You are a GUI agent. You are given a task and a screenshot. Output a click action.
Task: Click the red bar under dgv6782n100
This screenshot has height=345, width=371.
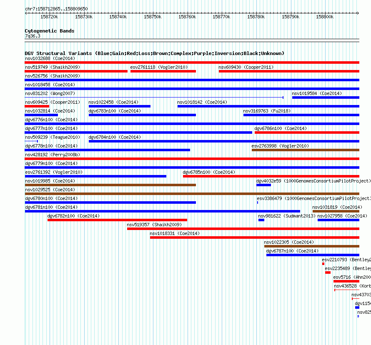[118, 220]
